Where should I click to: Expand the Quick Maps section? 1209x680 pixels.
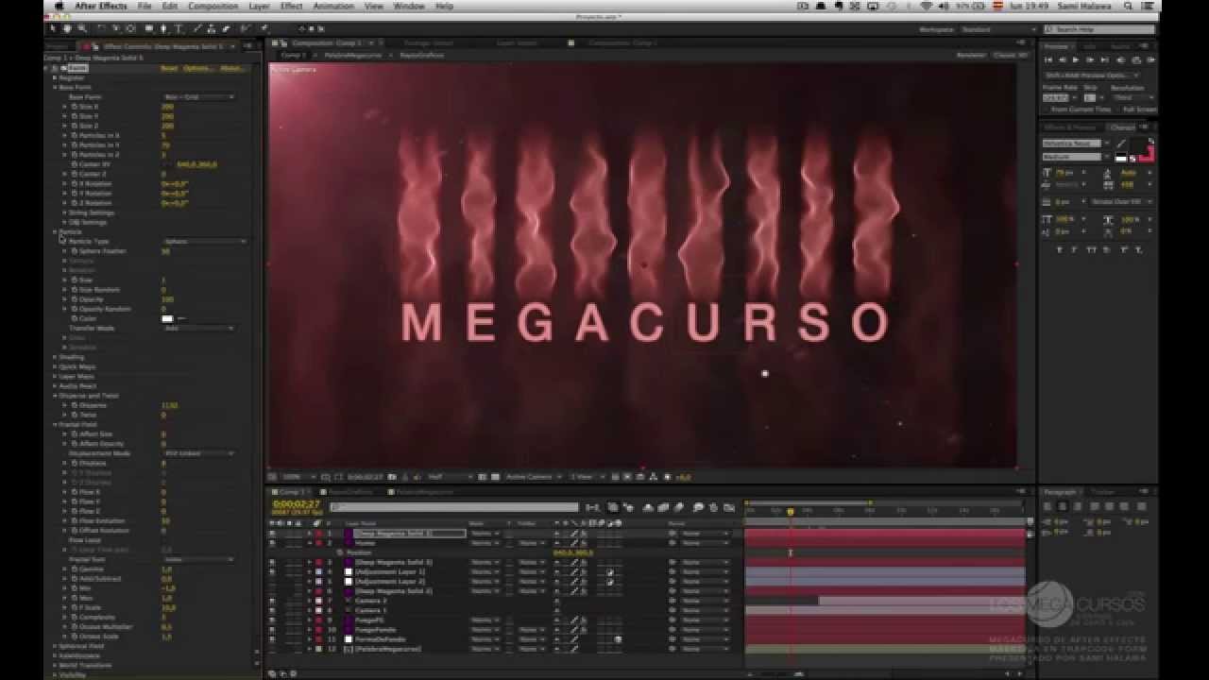coord(55,366)
